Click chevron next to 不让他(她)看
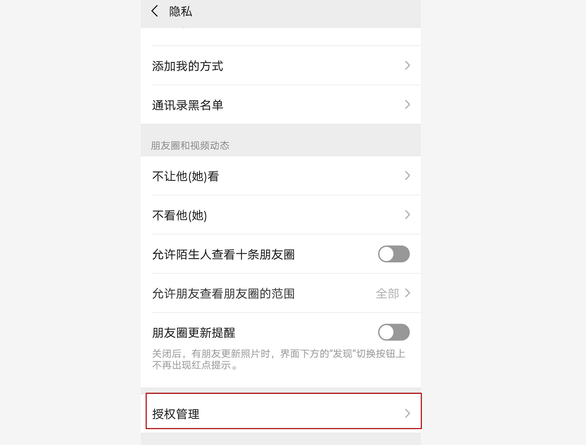The height and width of the screenshot is (445, 586). pyautogui.click(x=407, y=176)
